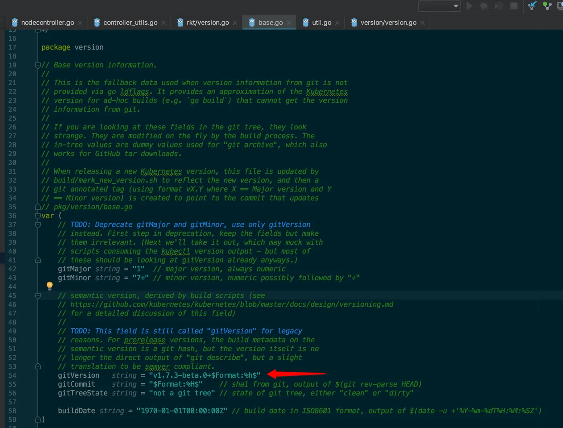Click the underlined word "ldflags" in comment
Viewport: 563px width, 428px height.
click(135, 92)
